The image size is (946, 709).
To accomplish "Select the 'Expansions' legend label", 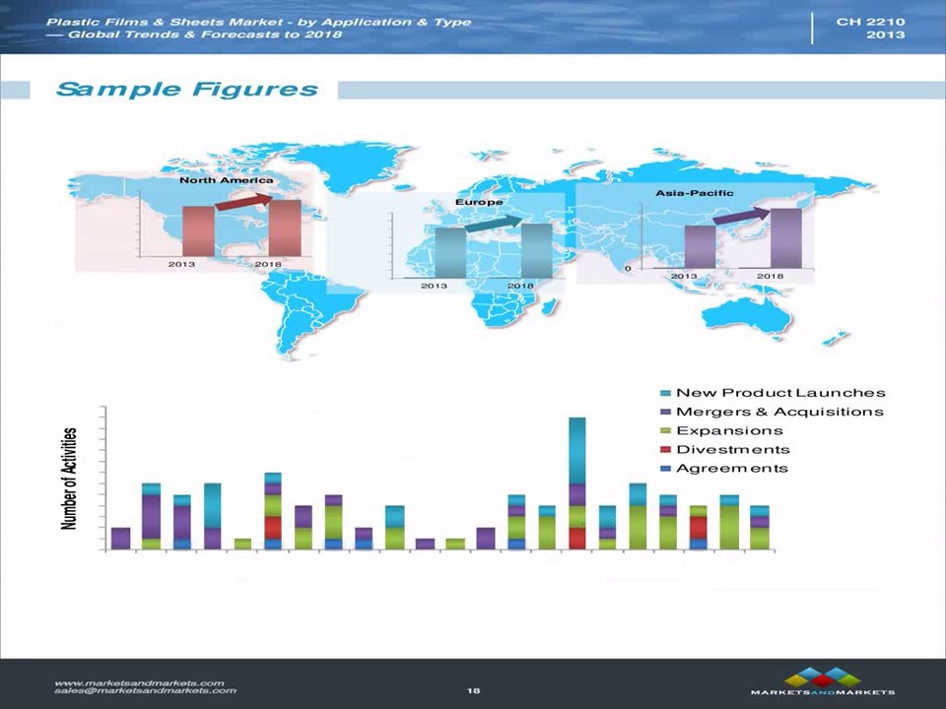I will point(729,431).
